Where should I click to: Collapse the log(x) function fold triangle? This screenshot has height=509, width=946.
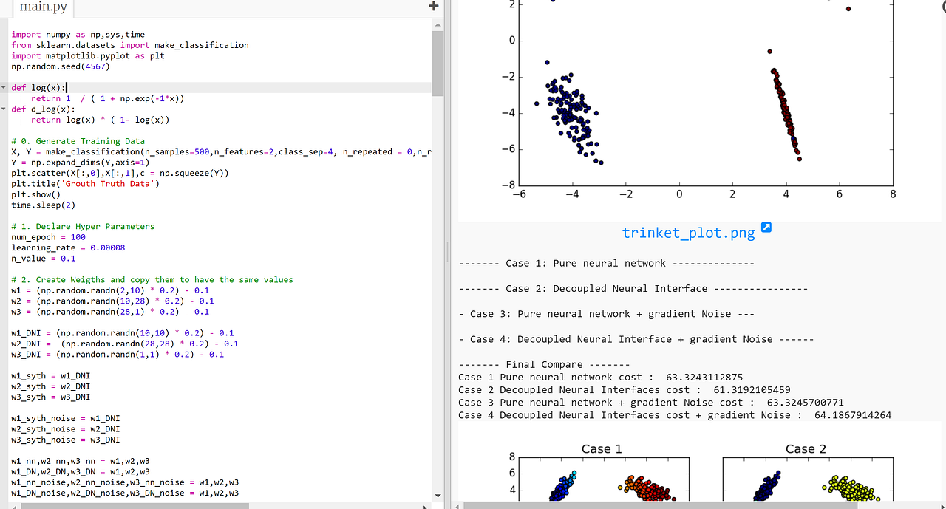coord(4,87)
